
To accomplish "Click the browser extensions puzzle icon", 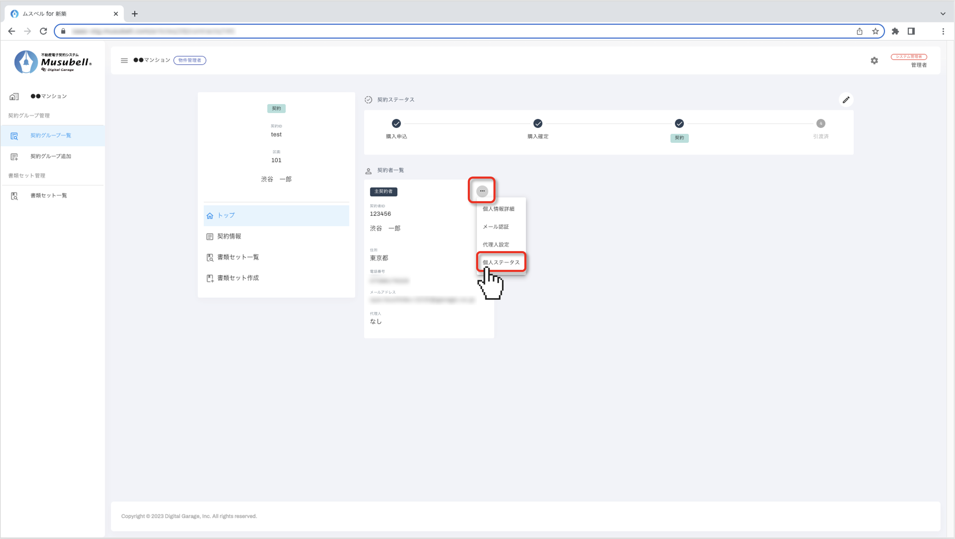I will point(895,31).
